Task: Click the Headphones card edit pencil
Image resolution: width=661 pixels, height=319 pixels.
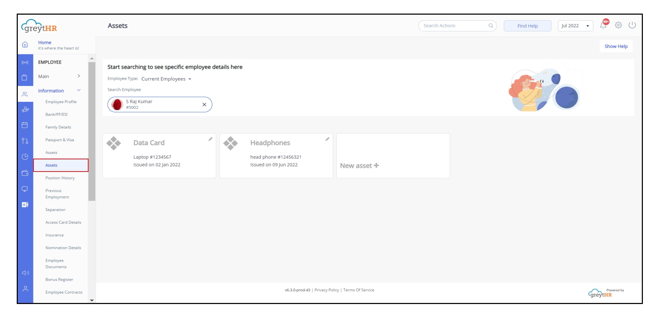Action: pyautogui.click(x=327, y=139)
